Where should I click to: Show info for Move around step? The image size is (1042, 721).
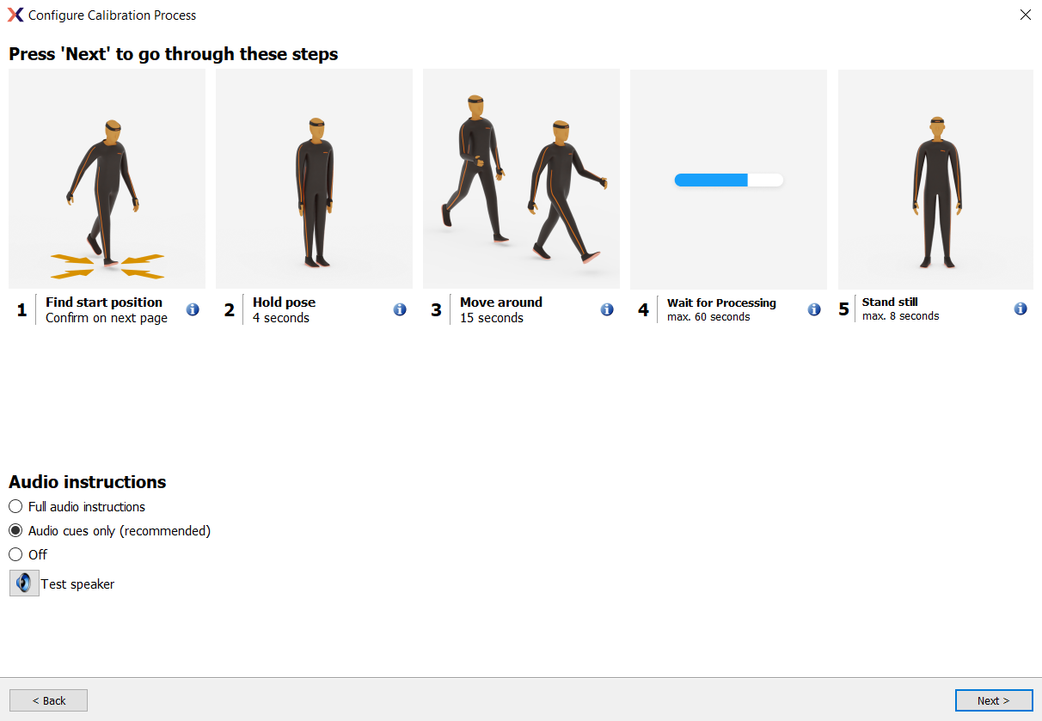607,309
